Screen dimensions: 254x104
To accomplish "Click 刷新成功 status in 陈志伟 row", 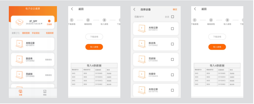I will 48,59.
